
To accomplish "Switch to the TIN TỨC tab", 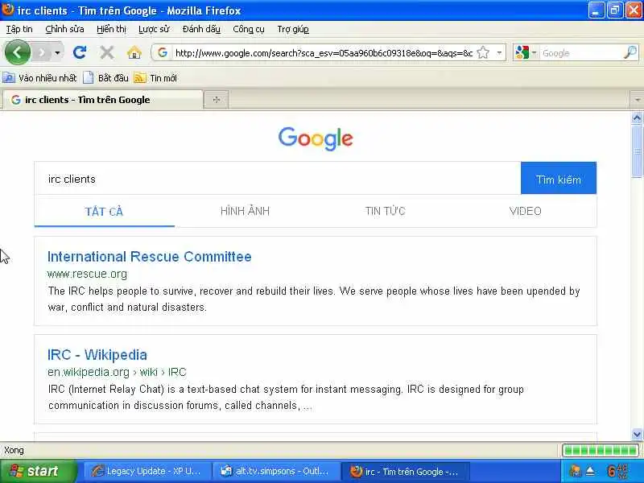I will tap(386, 211).
